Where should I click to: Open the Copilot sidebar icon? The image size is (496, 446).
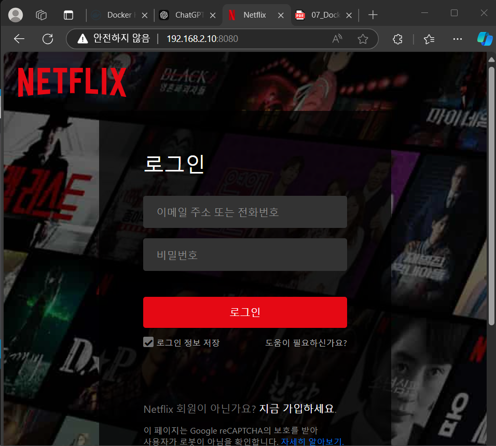pyautogui.click(x=485, y=39)
